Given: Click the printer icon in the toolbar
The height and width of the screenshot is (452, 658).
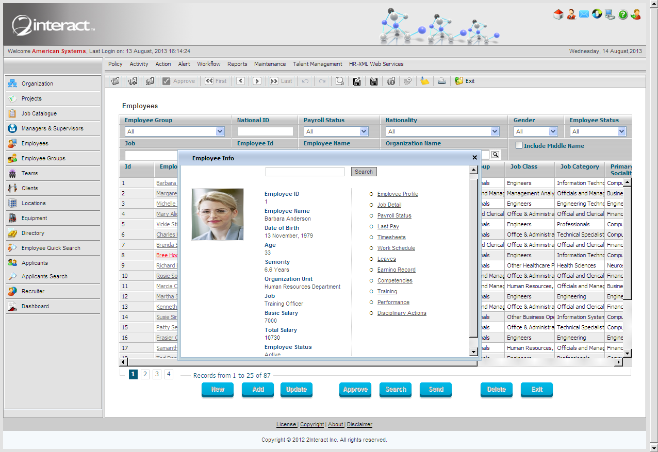Looking at the screenshot, I should pos(441,81).
